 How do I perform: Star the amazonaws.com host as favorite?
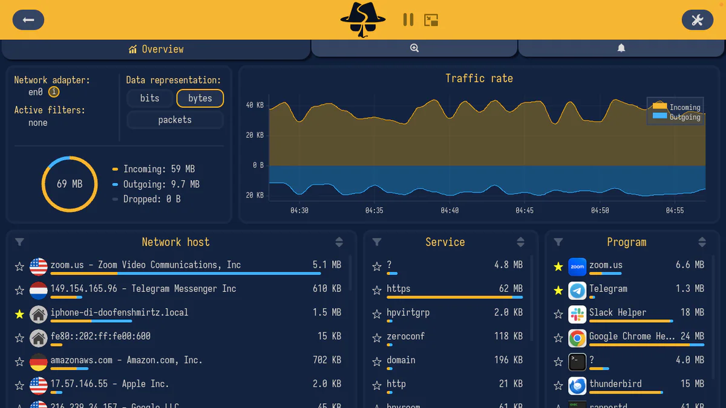point(19,360)
